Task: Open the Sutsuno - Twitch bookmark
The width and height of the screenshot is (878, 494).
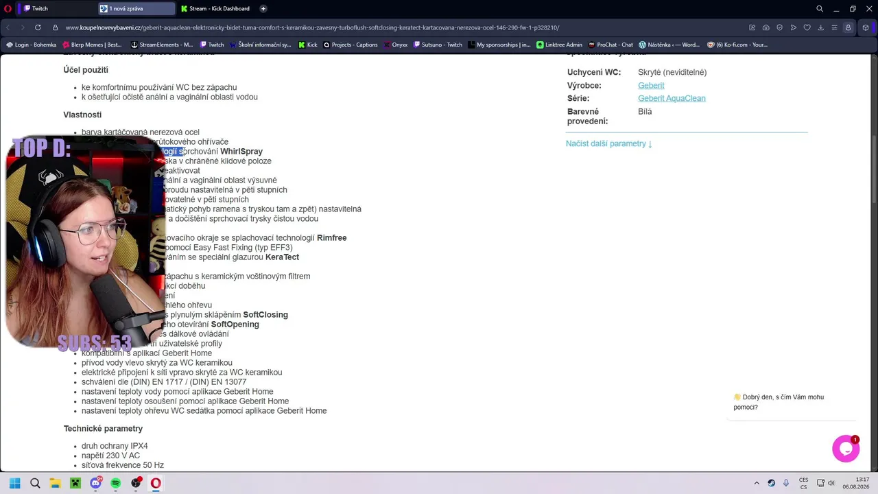Action: pyautogui.click(x=438, y=45)
